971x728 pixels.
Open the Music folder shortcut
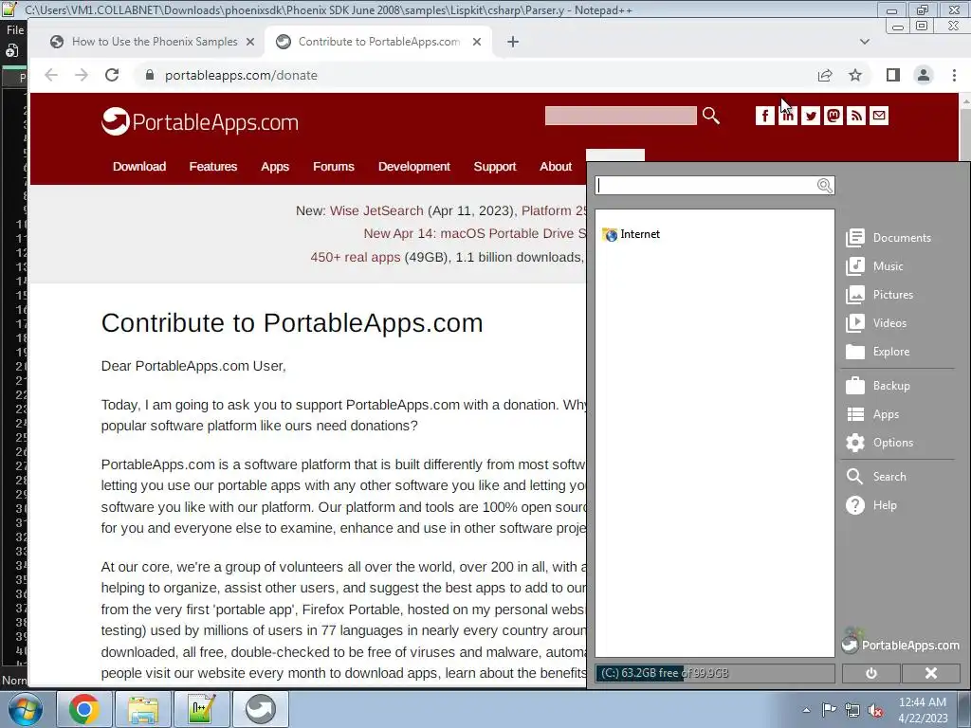[x=874, y=266]
